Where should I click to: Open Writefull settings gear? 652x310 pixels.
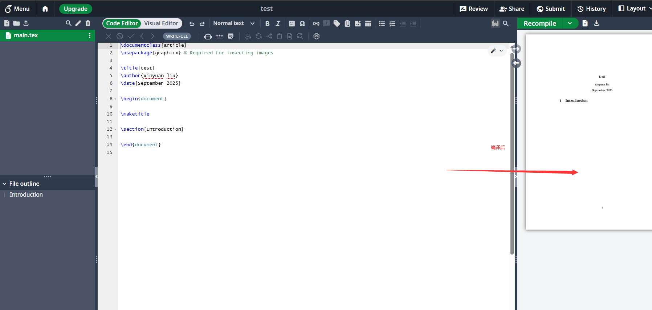click(317, 36)
